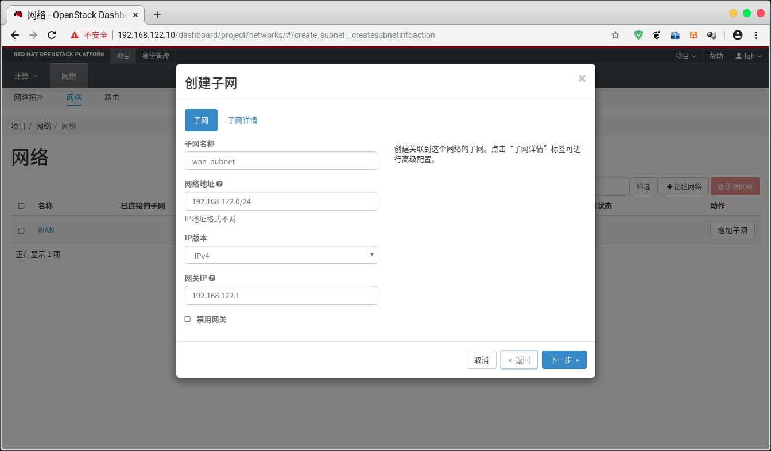Open the Chrome profile avatar icon

[x=738, y=35]
